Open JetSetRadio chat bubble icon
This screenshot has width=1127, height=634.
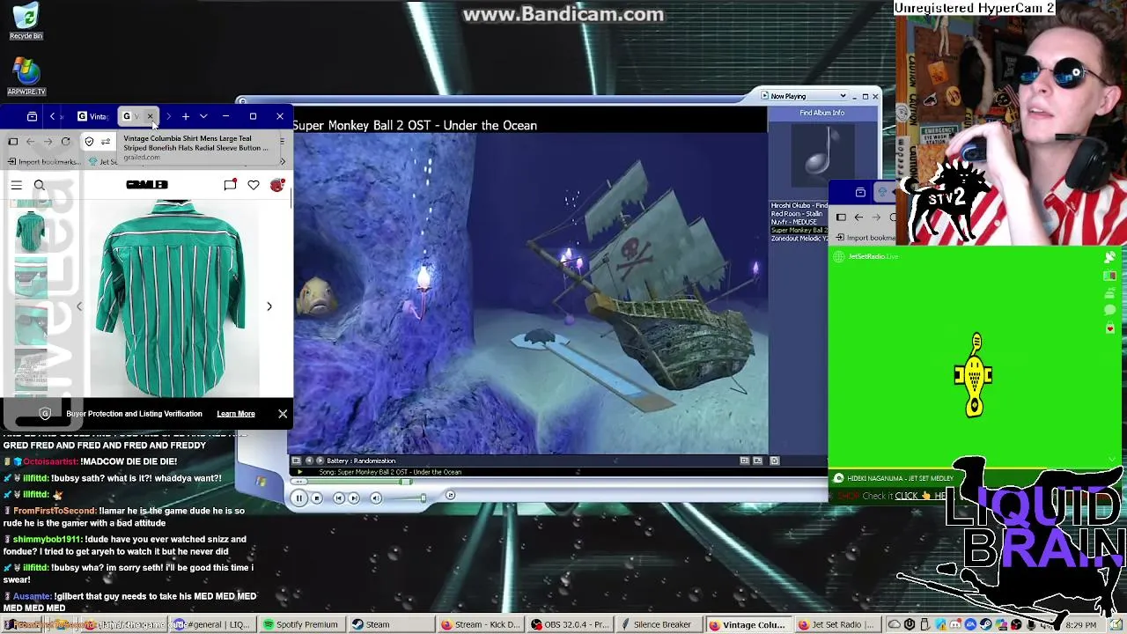coord(1110,310)
